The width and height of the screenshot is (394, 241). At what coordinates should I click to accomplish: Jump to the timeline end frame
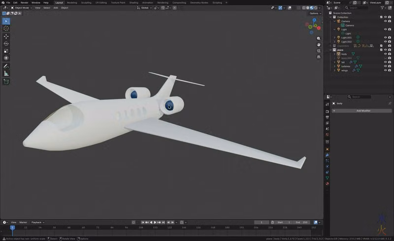[x=164, y=222]
